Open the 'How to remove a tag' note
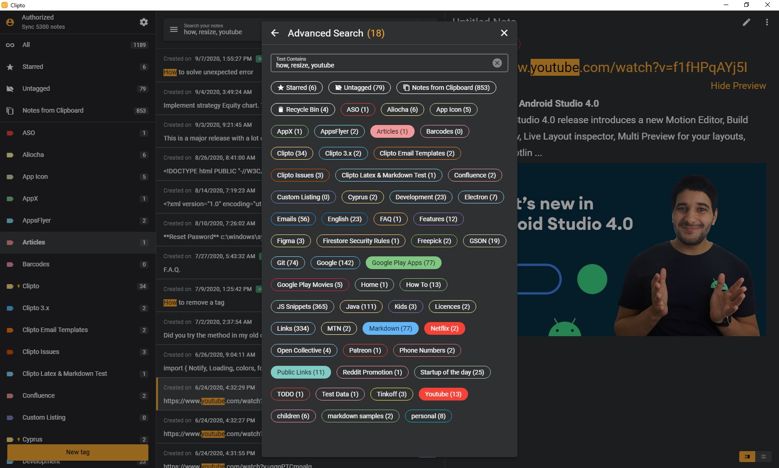Image resolution: width=779 pixels, height=468 pixels. [x=209, y=296]
